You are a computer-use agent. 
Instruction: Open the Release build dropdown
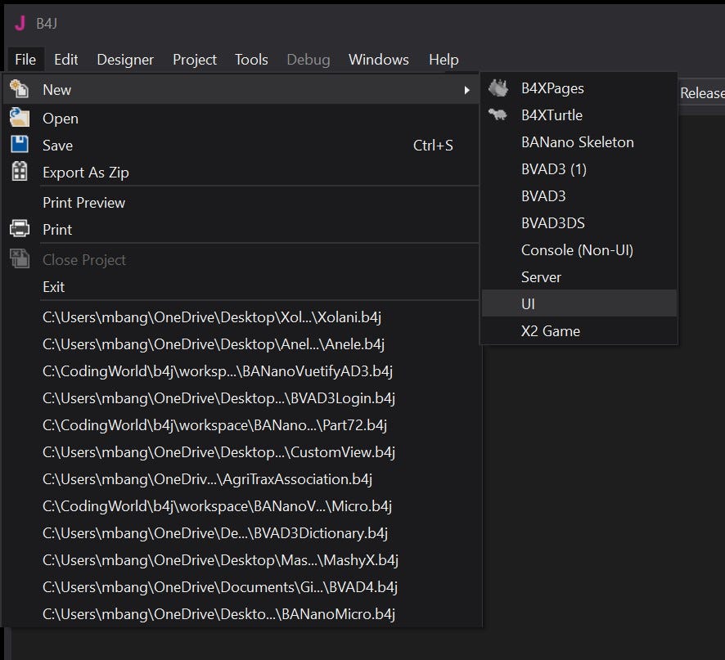point(701,93)
